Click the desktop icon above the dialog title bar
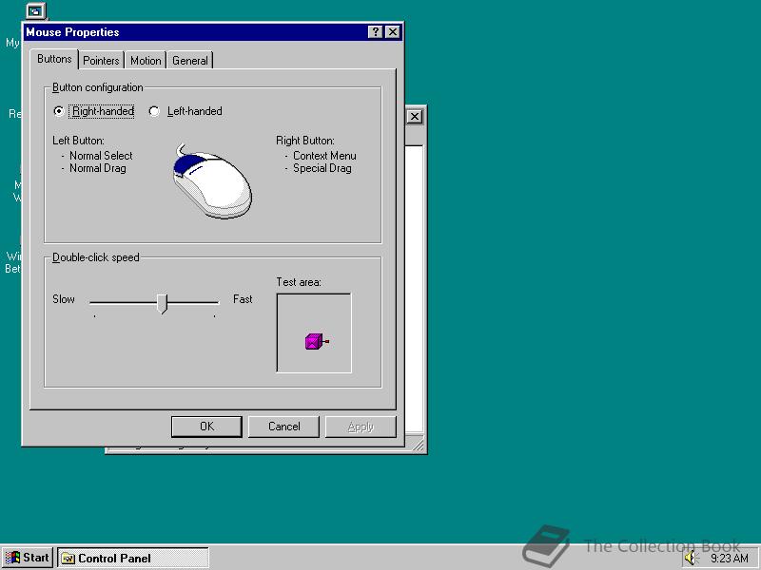This screenshot has height=570, width=761. coord(36,10)
